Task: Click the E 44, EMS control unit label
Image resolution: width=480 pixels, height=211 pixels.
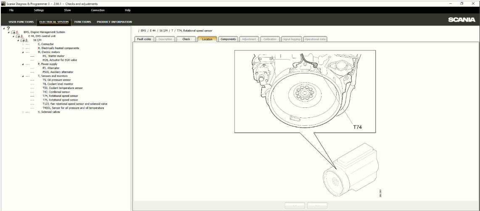Action: coord(42,36)
